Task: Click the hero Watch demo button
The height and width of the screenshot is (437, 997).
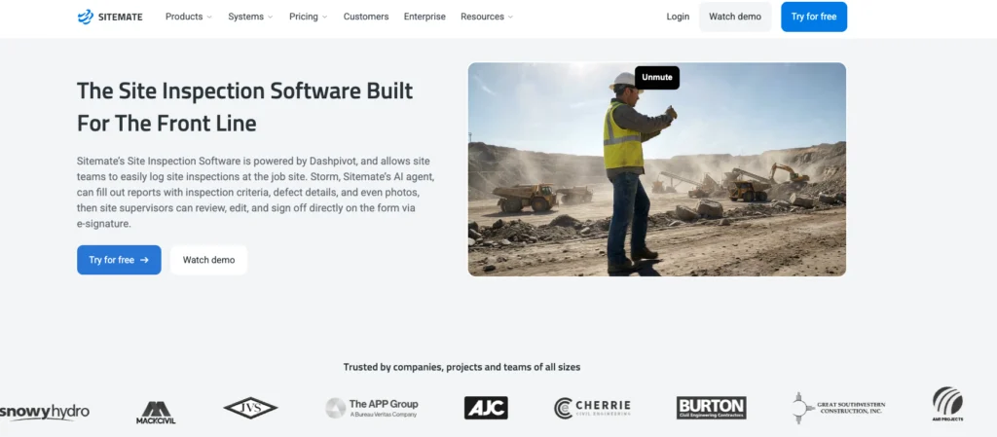Action: click(x=208, y=260)
